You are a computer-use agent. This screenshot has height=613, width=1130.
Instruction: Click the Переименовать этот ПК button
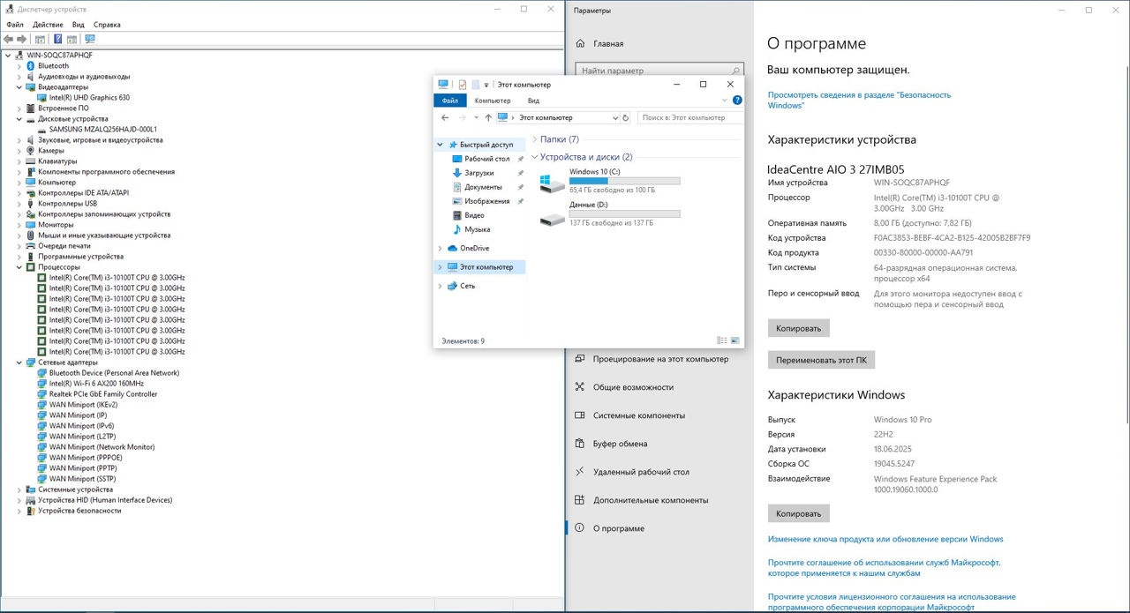click(821, 360)
